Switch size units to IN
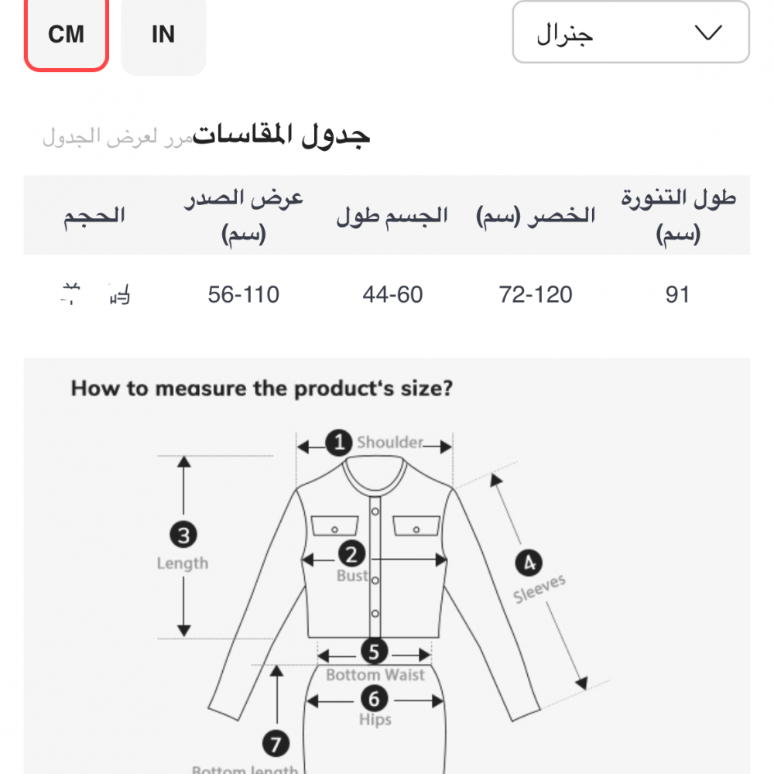The image size is (774, 774). [x=163, y=35]
